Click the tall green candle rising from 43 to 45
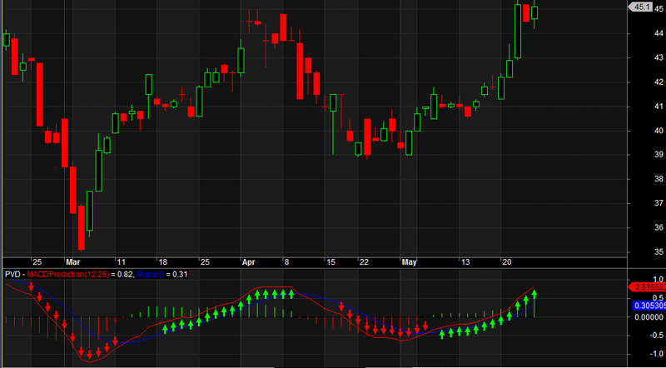The image size is (666, 368). tap(518, 31)
